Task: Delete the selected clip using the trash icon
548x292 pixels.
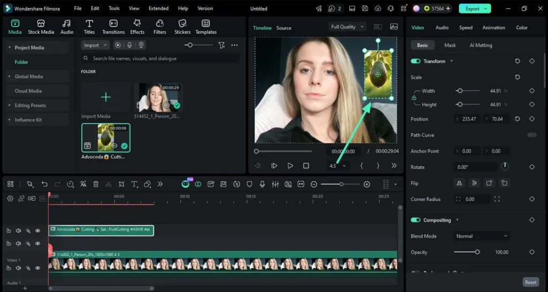Action: 96,184
